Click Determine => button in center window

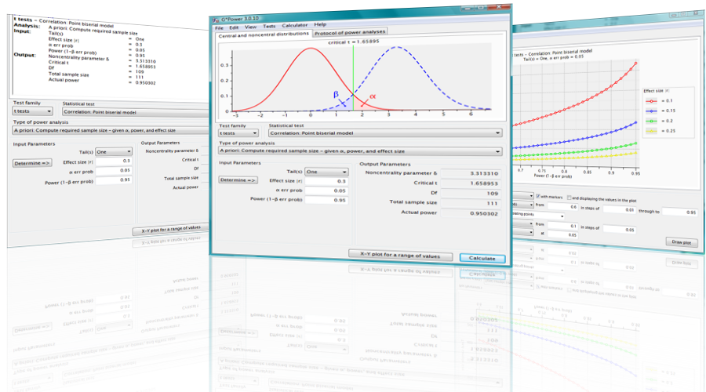click(x=238, y=180)
